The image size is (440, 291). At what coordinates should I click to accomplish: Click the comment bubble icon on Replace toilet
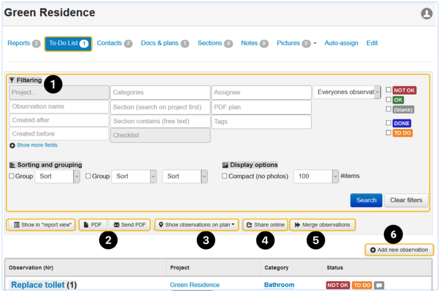pos(379,285)
